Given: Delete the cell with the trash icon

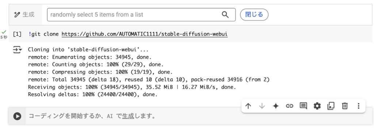Looking at the screenshot, I should pyautogui.click(x=344, y=106).
